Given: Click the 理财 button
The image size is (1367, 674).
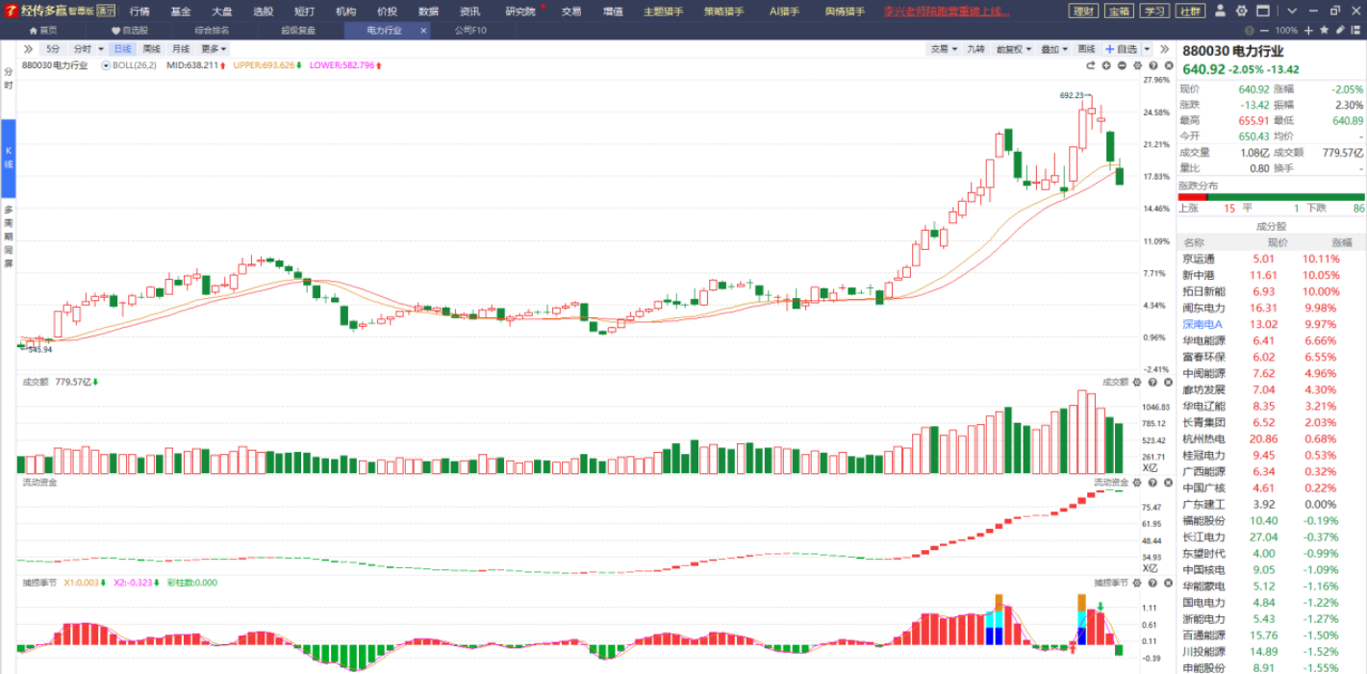Looking at the screenshot, I should coord(1083,12).
